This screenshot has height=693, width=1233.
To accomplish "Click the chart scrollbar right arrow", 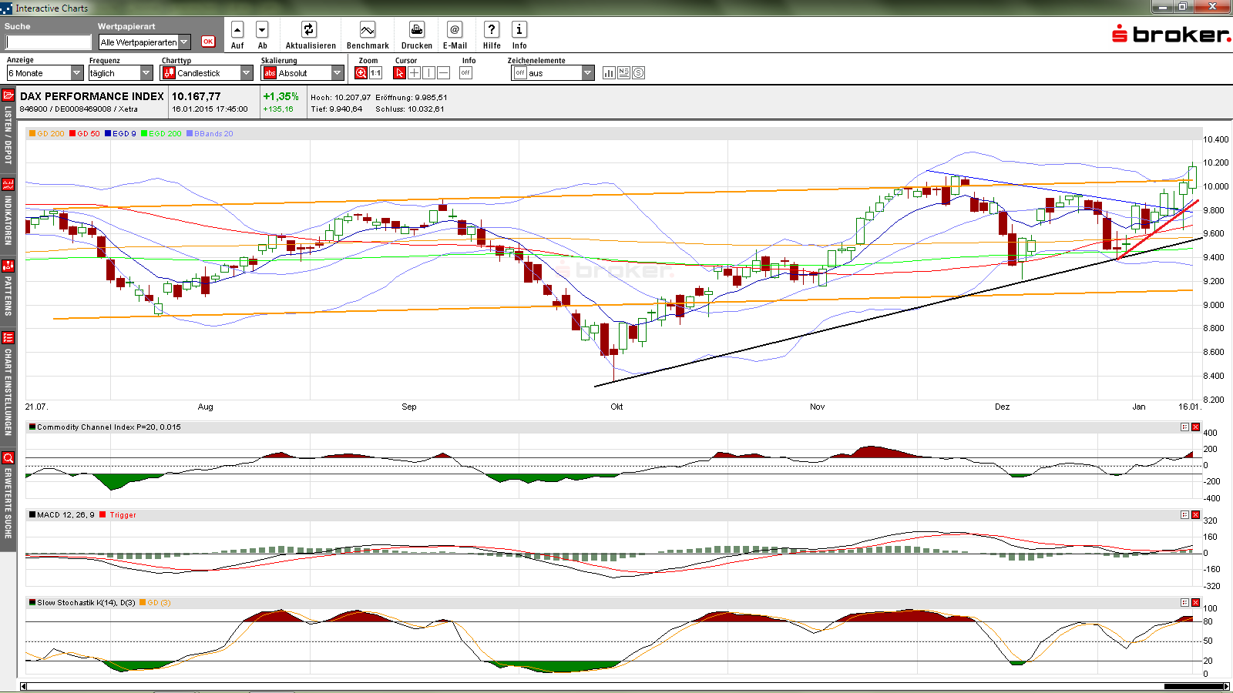I will (1227, 686).
